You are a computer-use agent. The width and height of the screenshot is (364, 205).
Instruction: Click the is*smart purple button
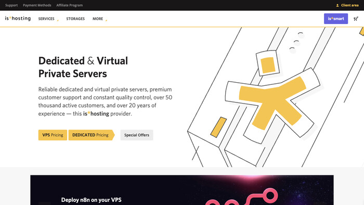pos(336,19)
